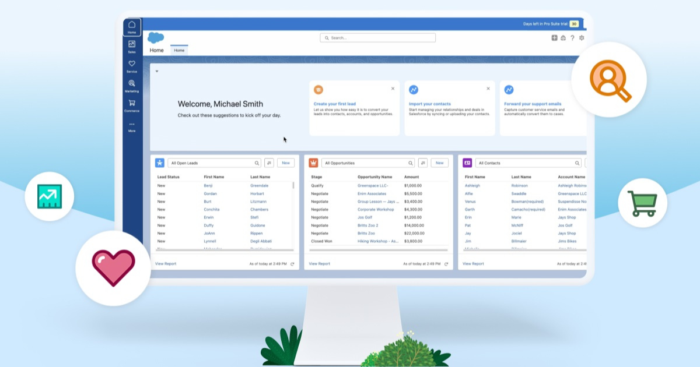Viewport: 700px width, 367px height.
Task: View Report for the opportunities list
Action: click(x=320, y=264)
